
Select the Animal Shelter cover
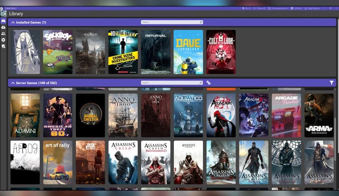pos(90,115)
